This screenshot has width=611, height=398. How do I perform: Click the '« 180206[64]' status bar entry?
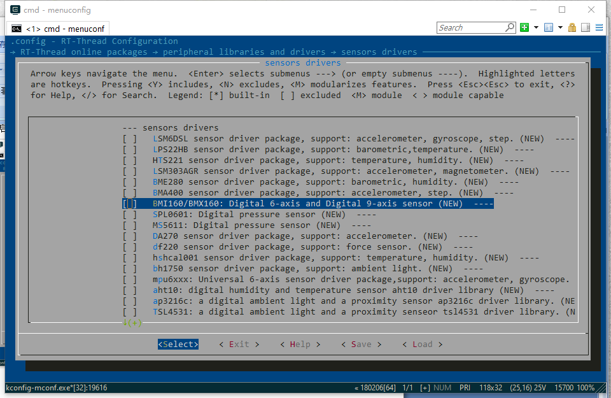coord(375,388)
